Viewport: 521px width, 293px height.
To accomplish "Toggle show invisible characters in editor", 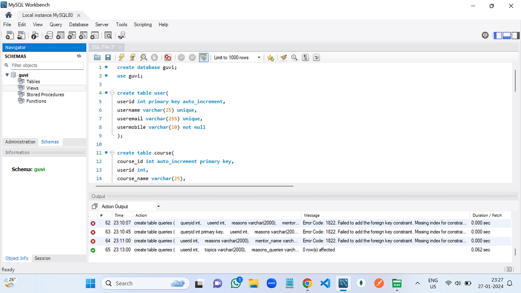I will point(305,57).
